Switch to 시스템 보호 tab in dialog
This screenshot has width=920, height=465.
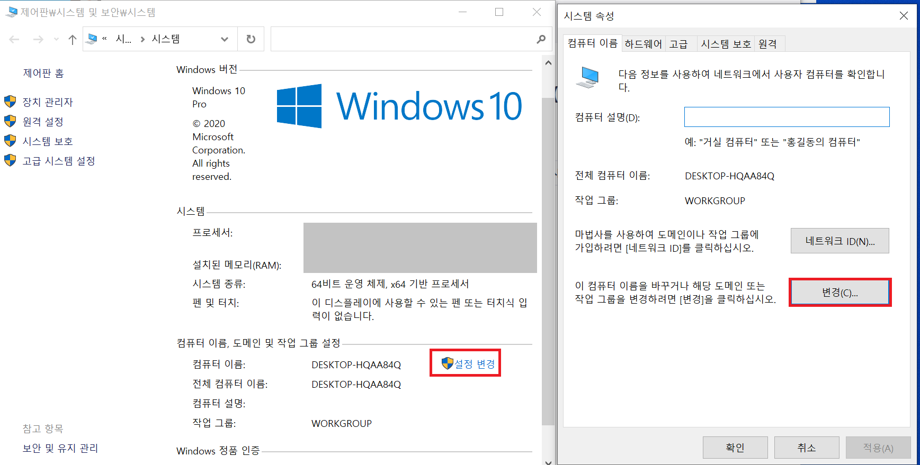(726, 44)
